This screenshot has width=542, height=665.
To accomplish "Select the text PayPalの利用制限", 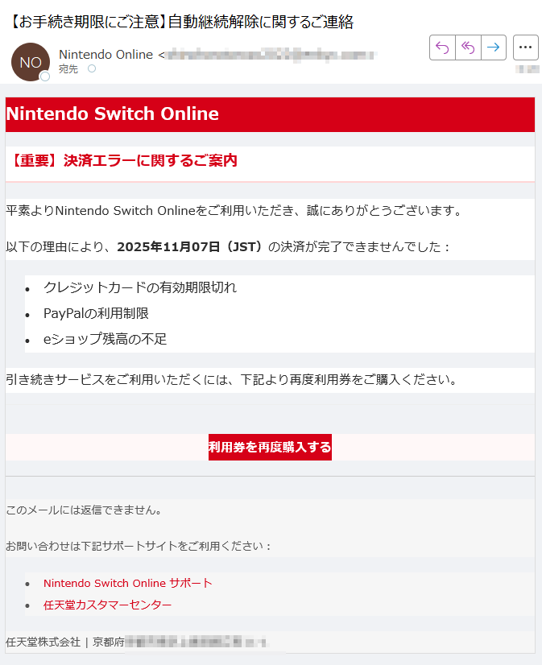I will [x=96, y=313].
